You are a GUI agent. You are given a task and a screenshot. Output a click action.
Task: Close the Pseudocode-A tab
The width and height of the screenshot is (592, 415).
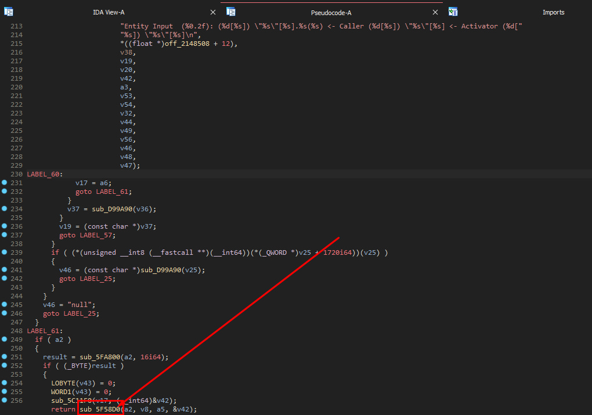tap(435, 12)
